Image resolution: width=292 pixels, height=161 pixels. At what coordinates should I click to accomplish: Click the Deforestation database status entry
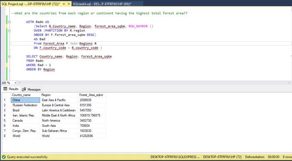click(255, 157)
